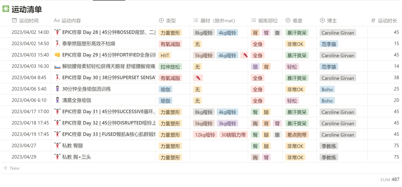Click the 非常OK tag in 2023/04/27 row
This screenshot has height=187, width=402.
pos(295,146)
